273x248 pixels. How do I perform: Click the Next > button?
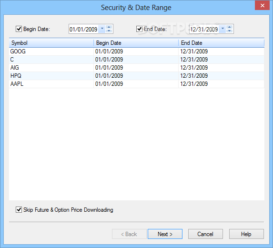click(165, 234)
